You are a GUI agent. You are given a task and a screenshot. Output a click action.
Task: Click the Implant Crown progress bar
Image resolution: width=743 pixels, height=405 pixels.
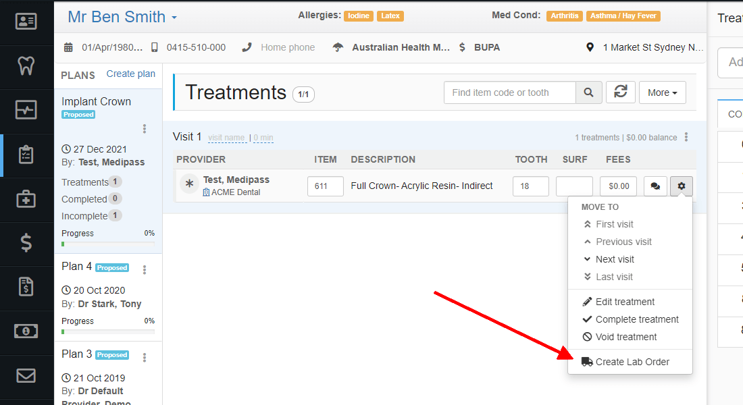(x=108, y=242)
